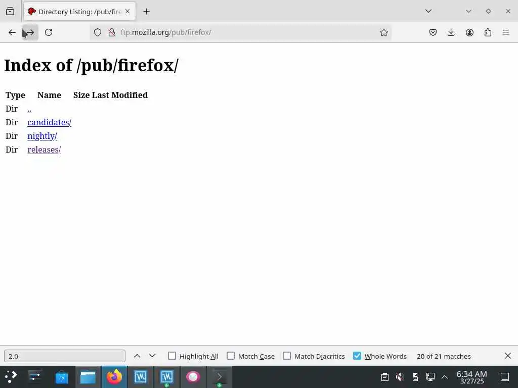The height and width of the screenshot is (388, 518).
Task: Switch to Firefox in the taskbar
Action: 114,377
